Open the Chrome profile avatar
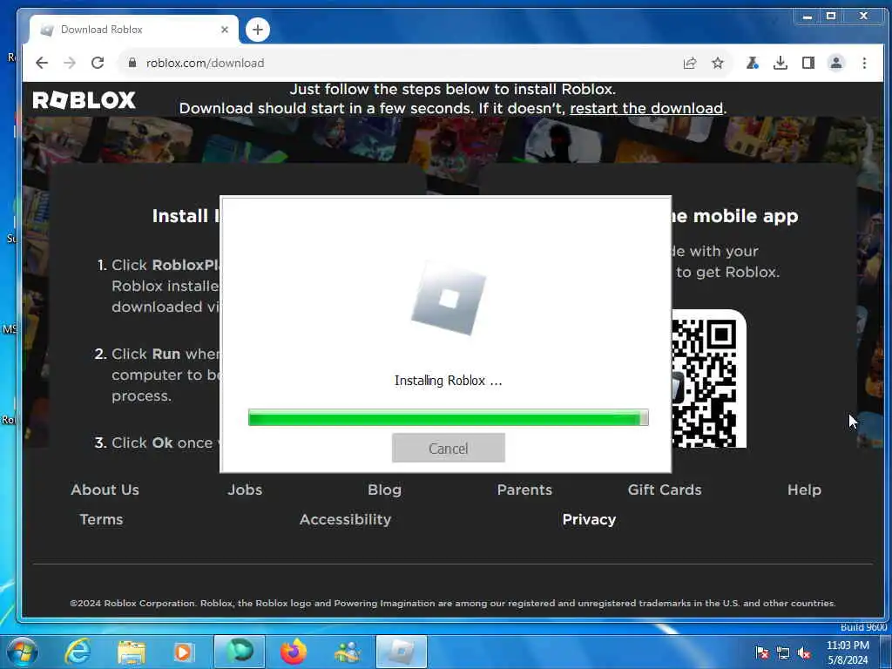The width and height of the screenshot is (892, 669). (835, 63)
